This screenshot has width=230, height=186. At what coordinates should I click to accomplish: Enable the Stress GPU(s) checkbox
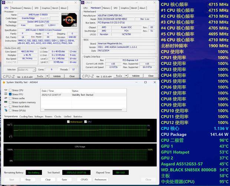(10, 110)
